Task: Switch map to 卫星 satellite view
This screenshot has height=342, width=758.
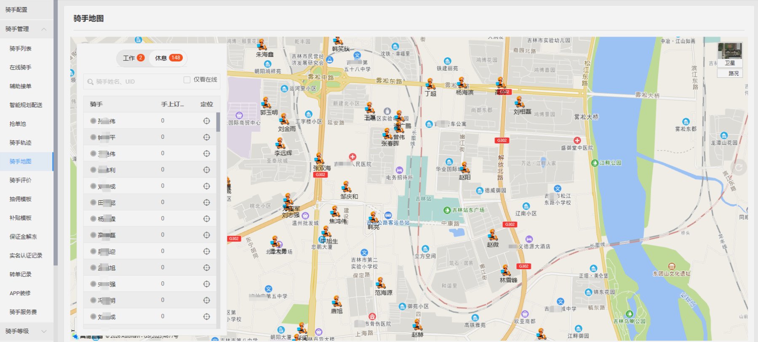Action: coord(730,55)
